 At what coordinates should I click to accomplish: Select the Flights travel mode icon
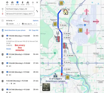[33, 3]
